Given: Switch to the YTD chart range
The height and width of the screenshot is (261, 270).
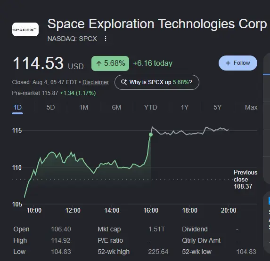Looking at the screenshot, I should [x=150, y=107].
